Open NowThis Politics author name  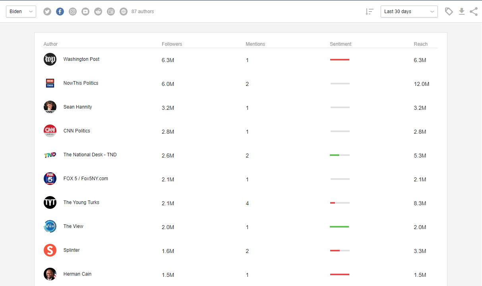click(81, 83)
